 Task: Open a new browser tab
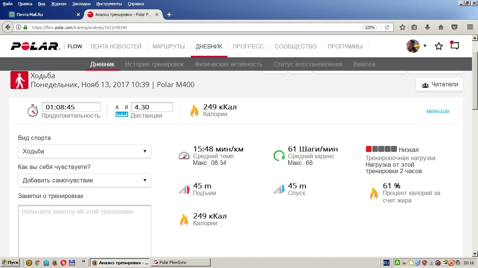(x=169, y=15)
